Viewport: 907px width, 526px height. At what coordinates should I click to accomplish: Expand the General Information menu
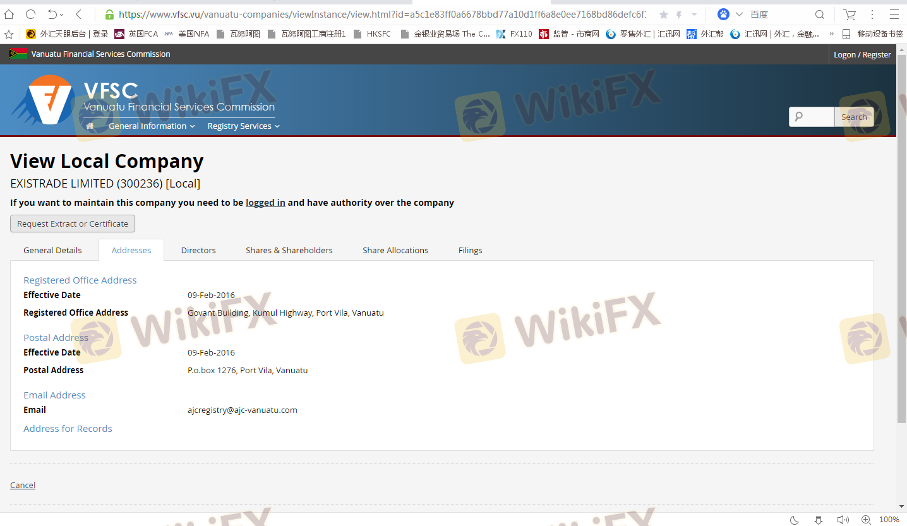[152, 126]
